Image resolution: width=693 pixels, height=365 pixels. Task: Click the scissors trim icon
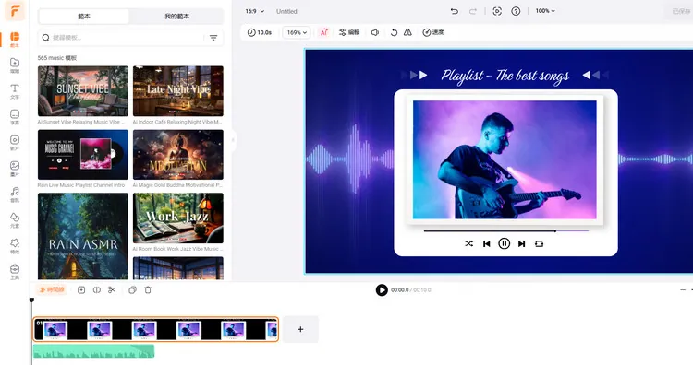point(112,290)
